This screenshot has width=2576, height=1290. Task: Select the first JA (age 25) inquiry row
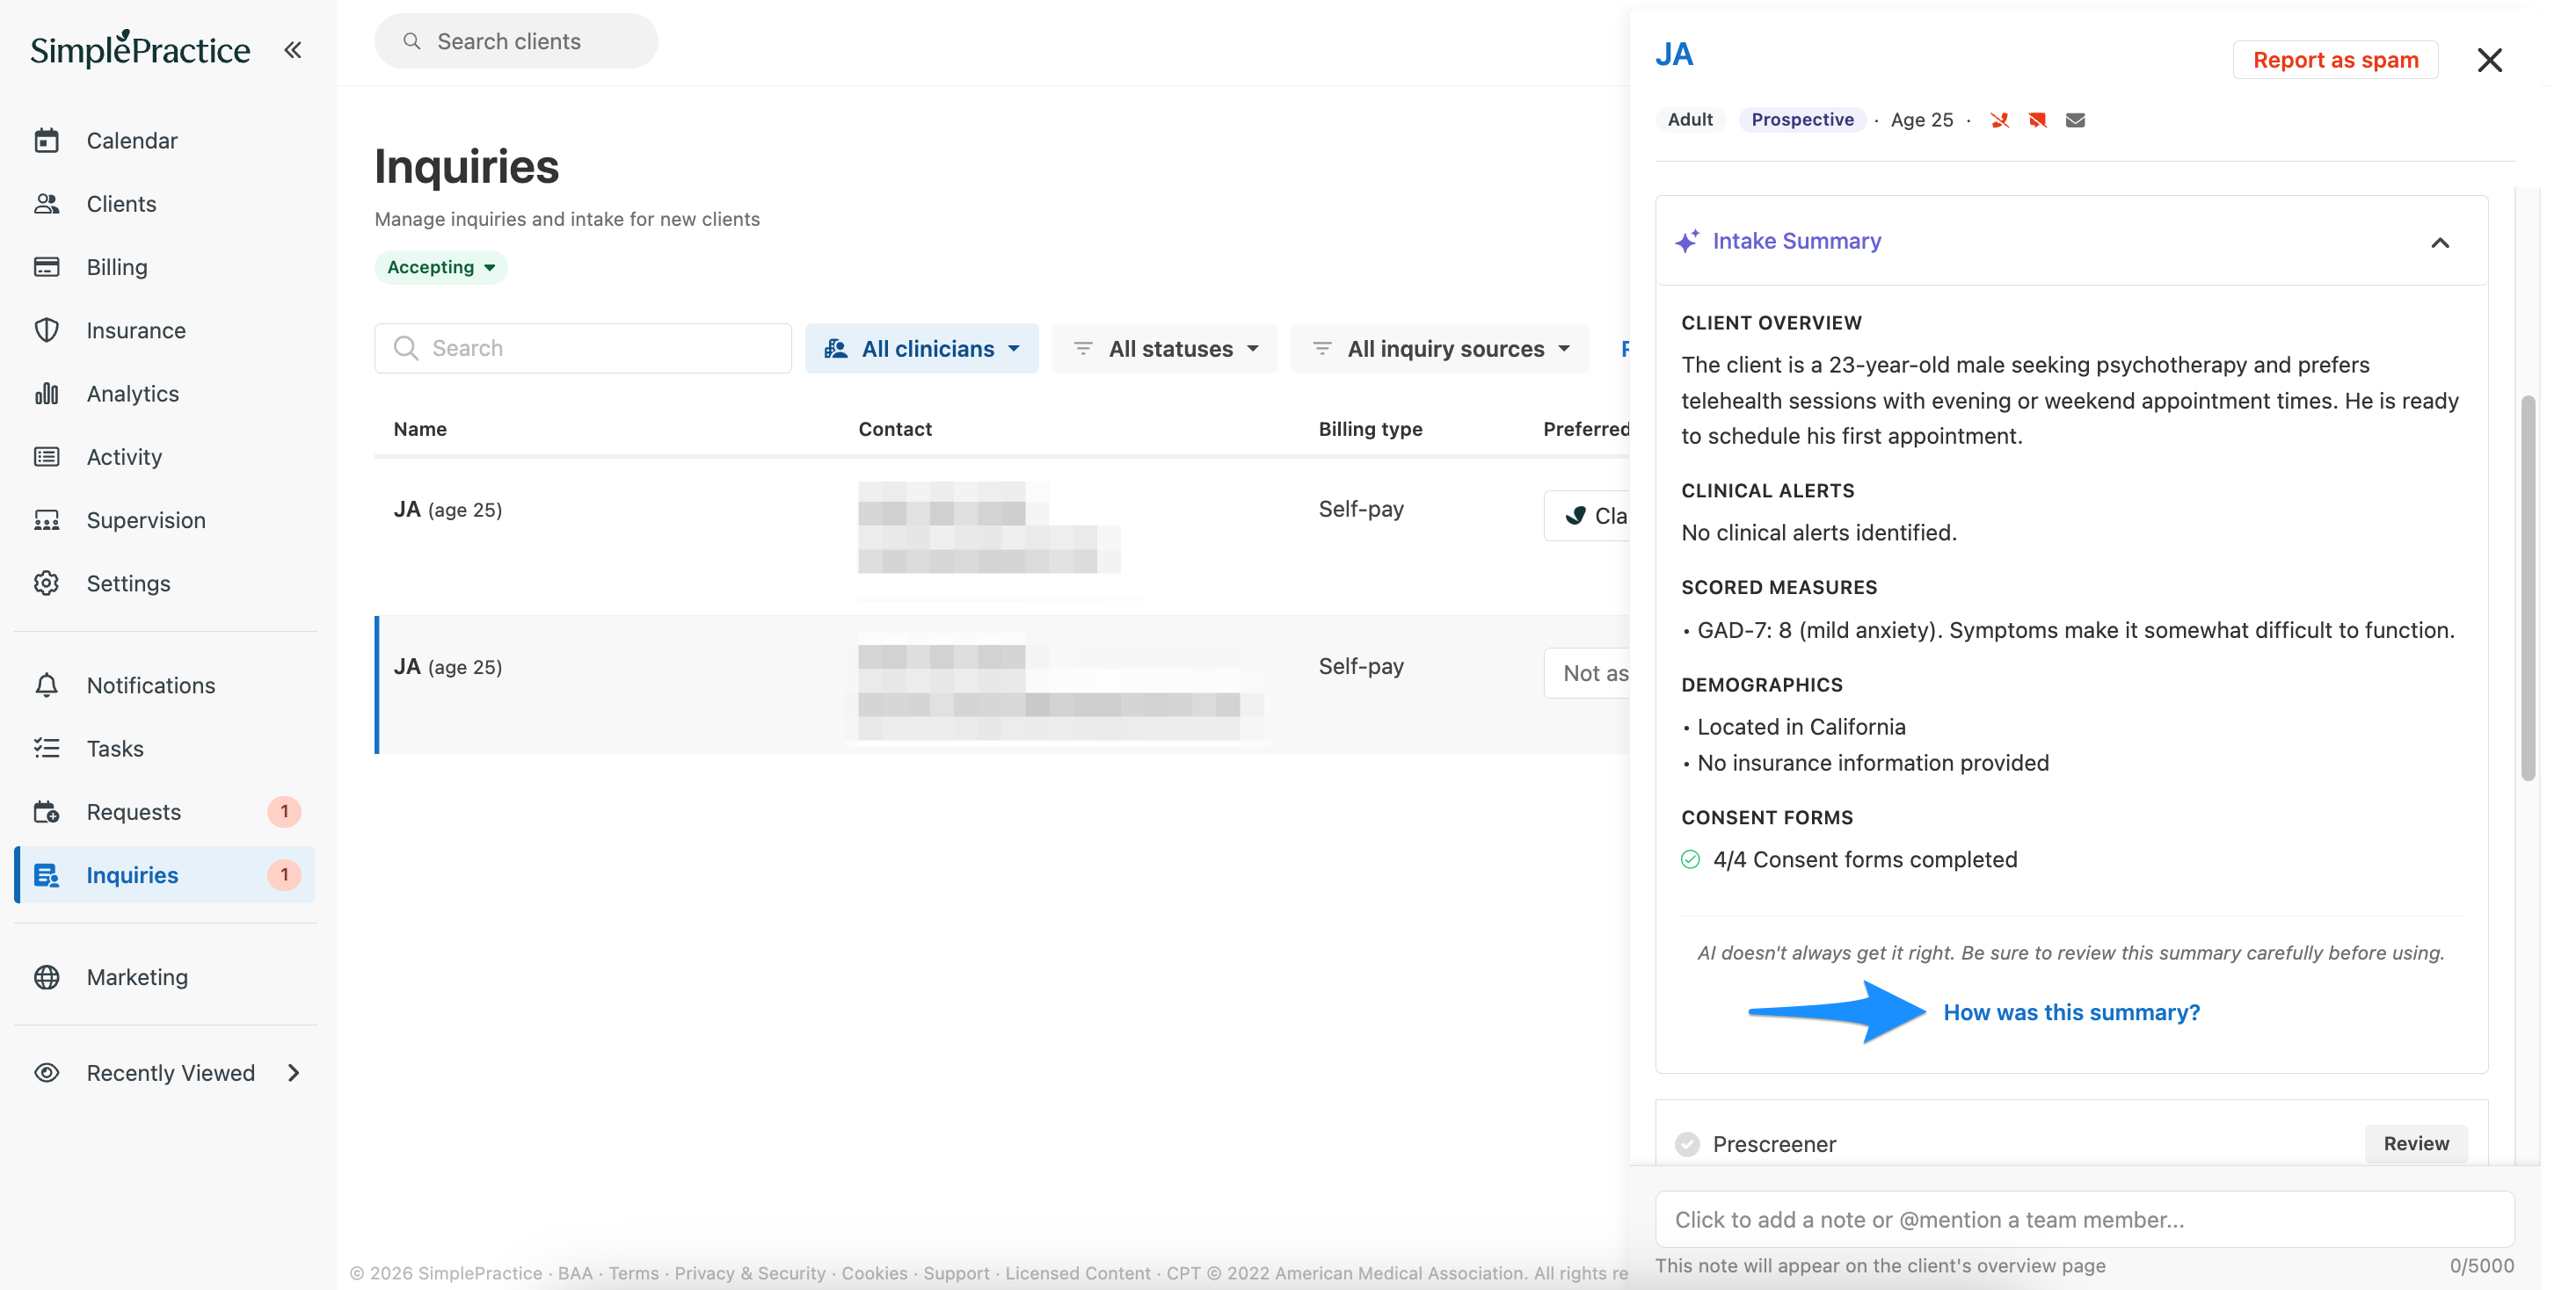coord(1002,537)
